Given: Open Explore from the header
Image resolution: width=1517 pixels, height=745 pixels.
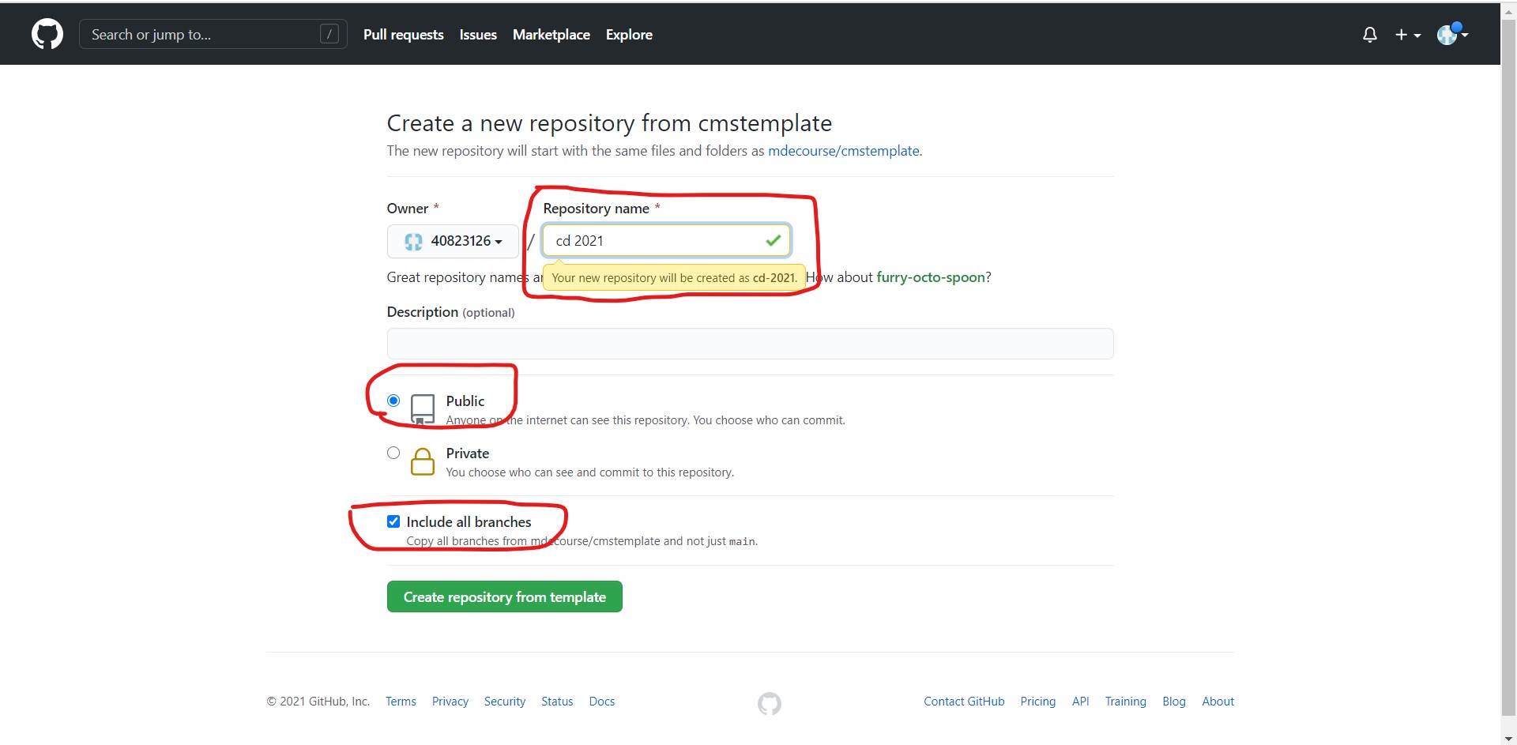Looking at the screenshot, I should click(x=629, y=35).
